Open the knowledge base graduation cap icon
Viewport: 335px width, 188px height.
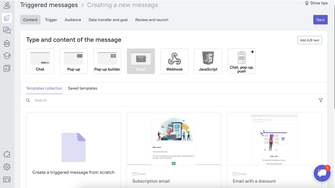(7, 55)
